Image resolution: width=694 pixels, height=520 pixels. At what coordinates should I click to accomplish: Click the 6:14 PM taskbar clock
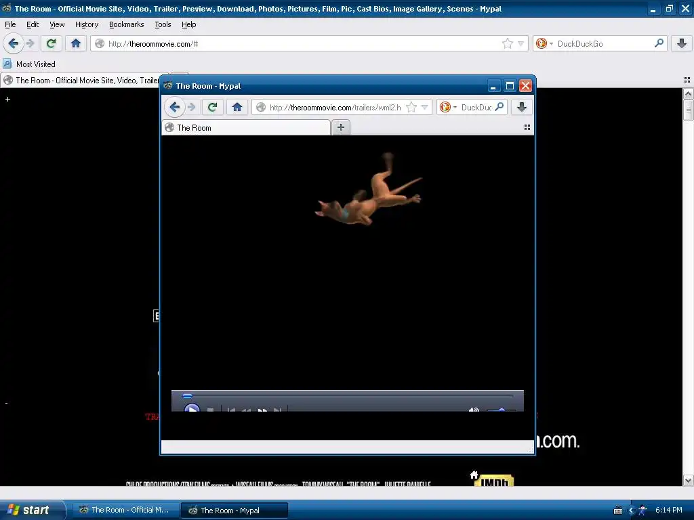pos(668,510)
